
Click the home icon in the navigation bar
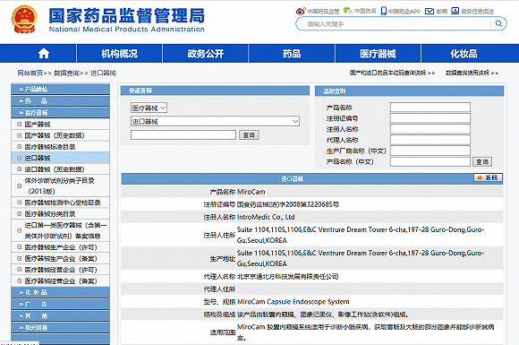click(x=43, y=54)
